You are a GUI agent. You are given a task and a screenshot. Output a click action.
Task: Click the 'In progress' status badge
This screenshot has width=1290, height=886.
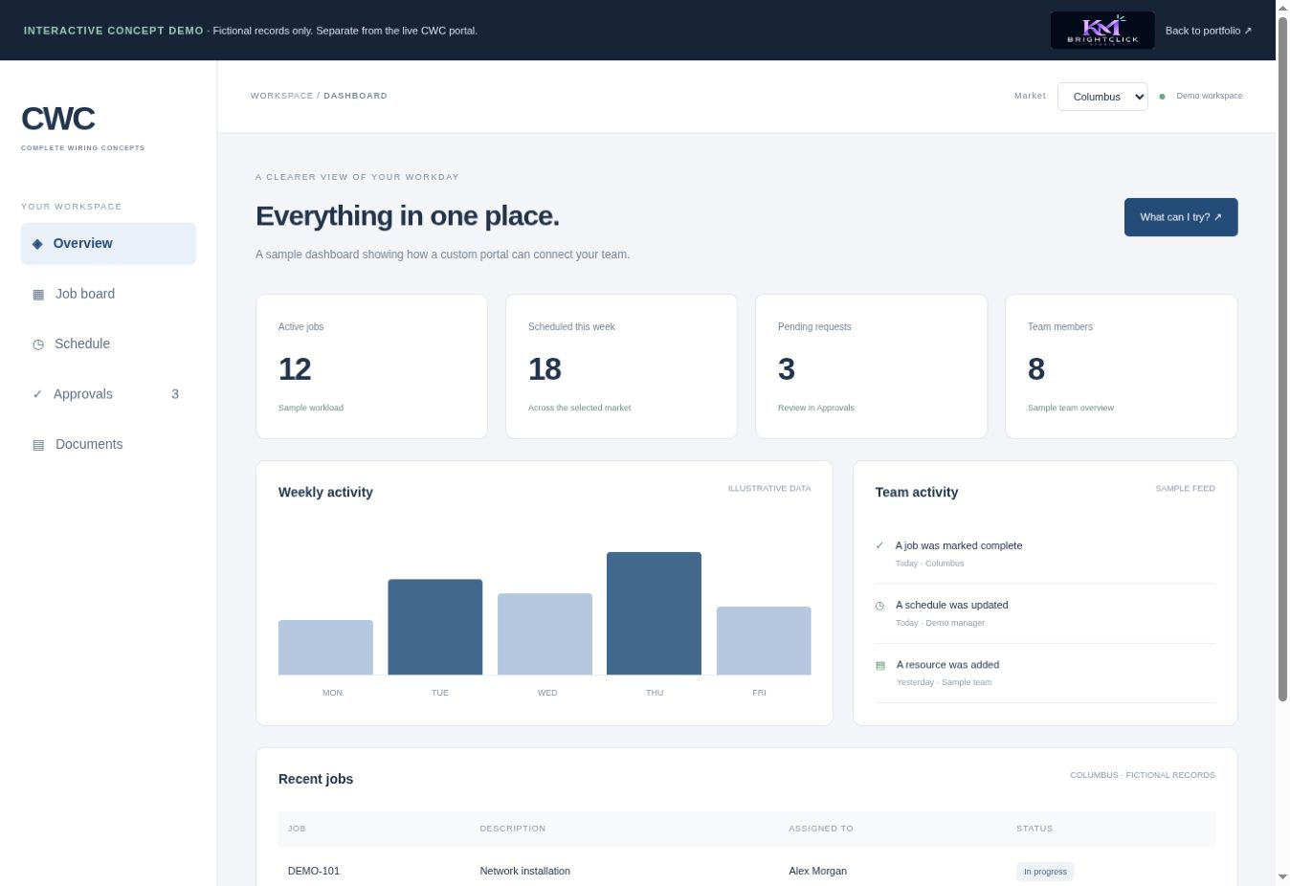coord(1045,872)
